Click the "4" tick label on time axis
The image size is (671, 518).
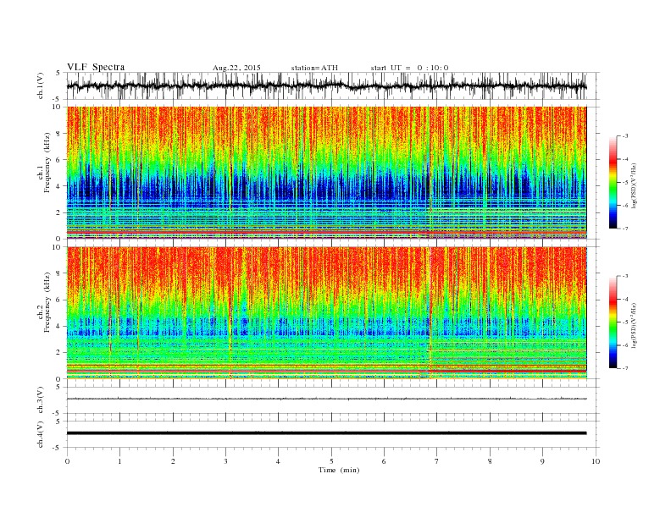click(278, 461)
